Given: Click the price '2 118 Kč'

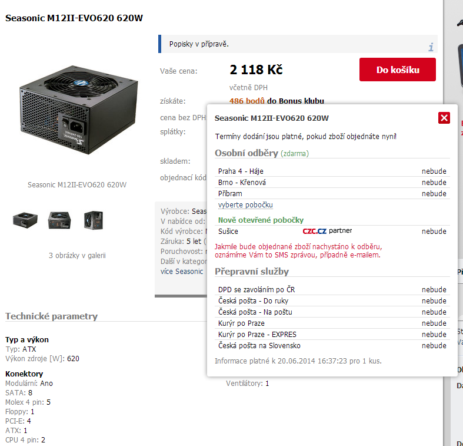Looking at the screenshot, I should coord(256,70).
